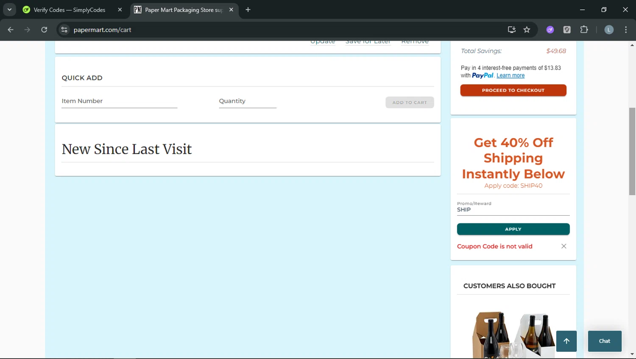Click the address bar URL papermart.com/cart
Viewport: 636px width, 359px height.
pos(102,30)
